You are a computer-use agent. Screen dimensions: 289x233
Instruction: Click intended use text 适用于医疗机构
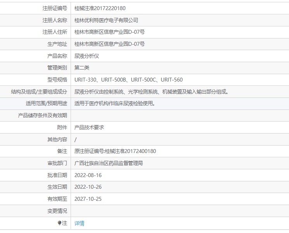coord(115,103)
